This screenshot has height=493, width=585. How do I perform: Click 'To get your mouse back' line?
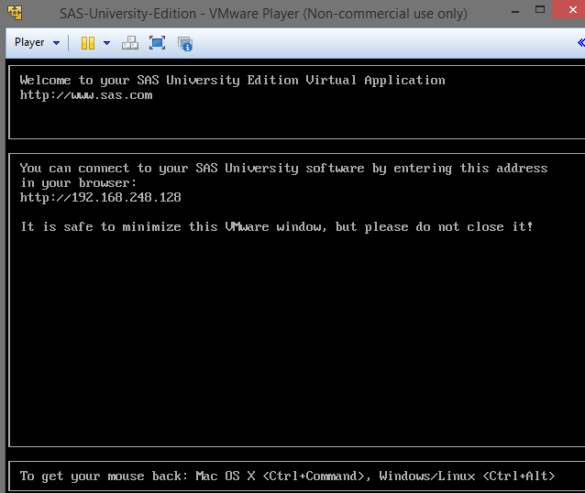tap(287, 477)
